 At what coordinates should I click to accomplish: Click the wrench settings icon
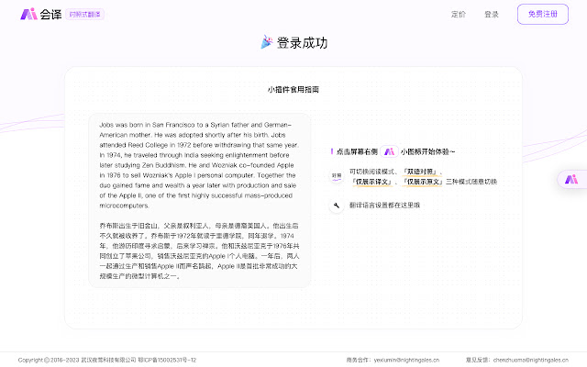pos(337,206)
